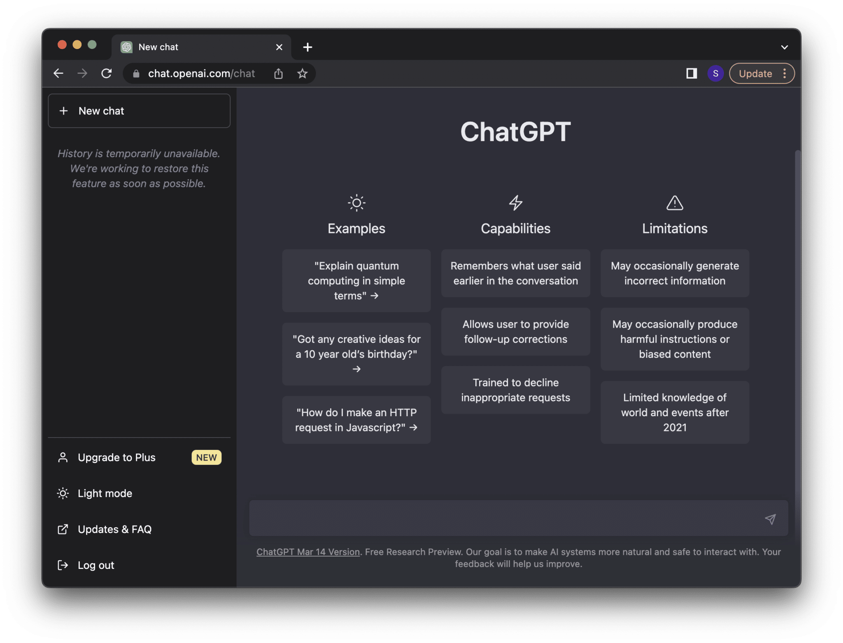The width and height of the screenshot is (843, 643).
Task: Click the lock icon in address bar
Action: [x=136, y=74]
